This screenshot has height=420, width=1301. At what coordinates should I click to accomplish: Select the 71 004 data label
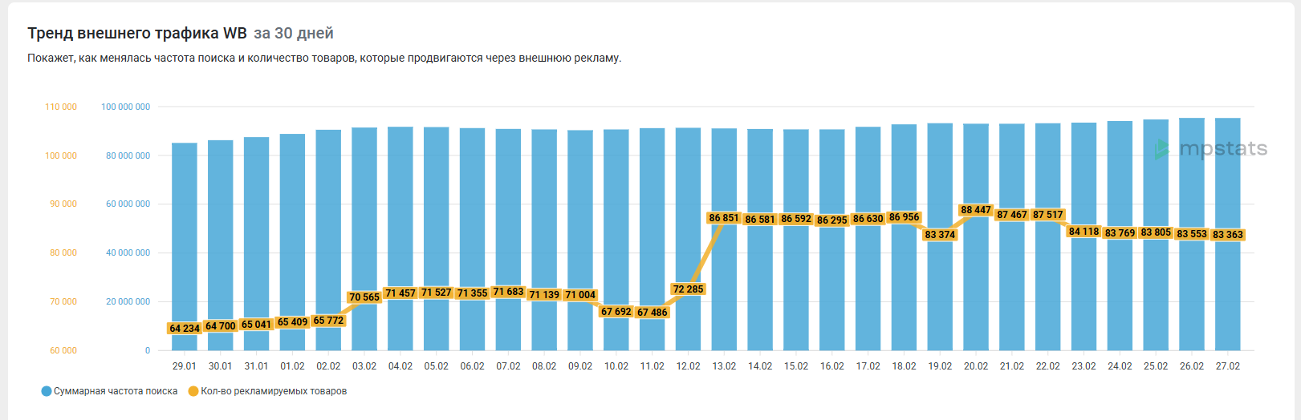click(x=580, y=295)
